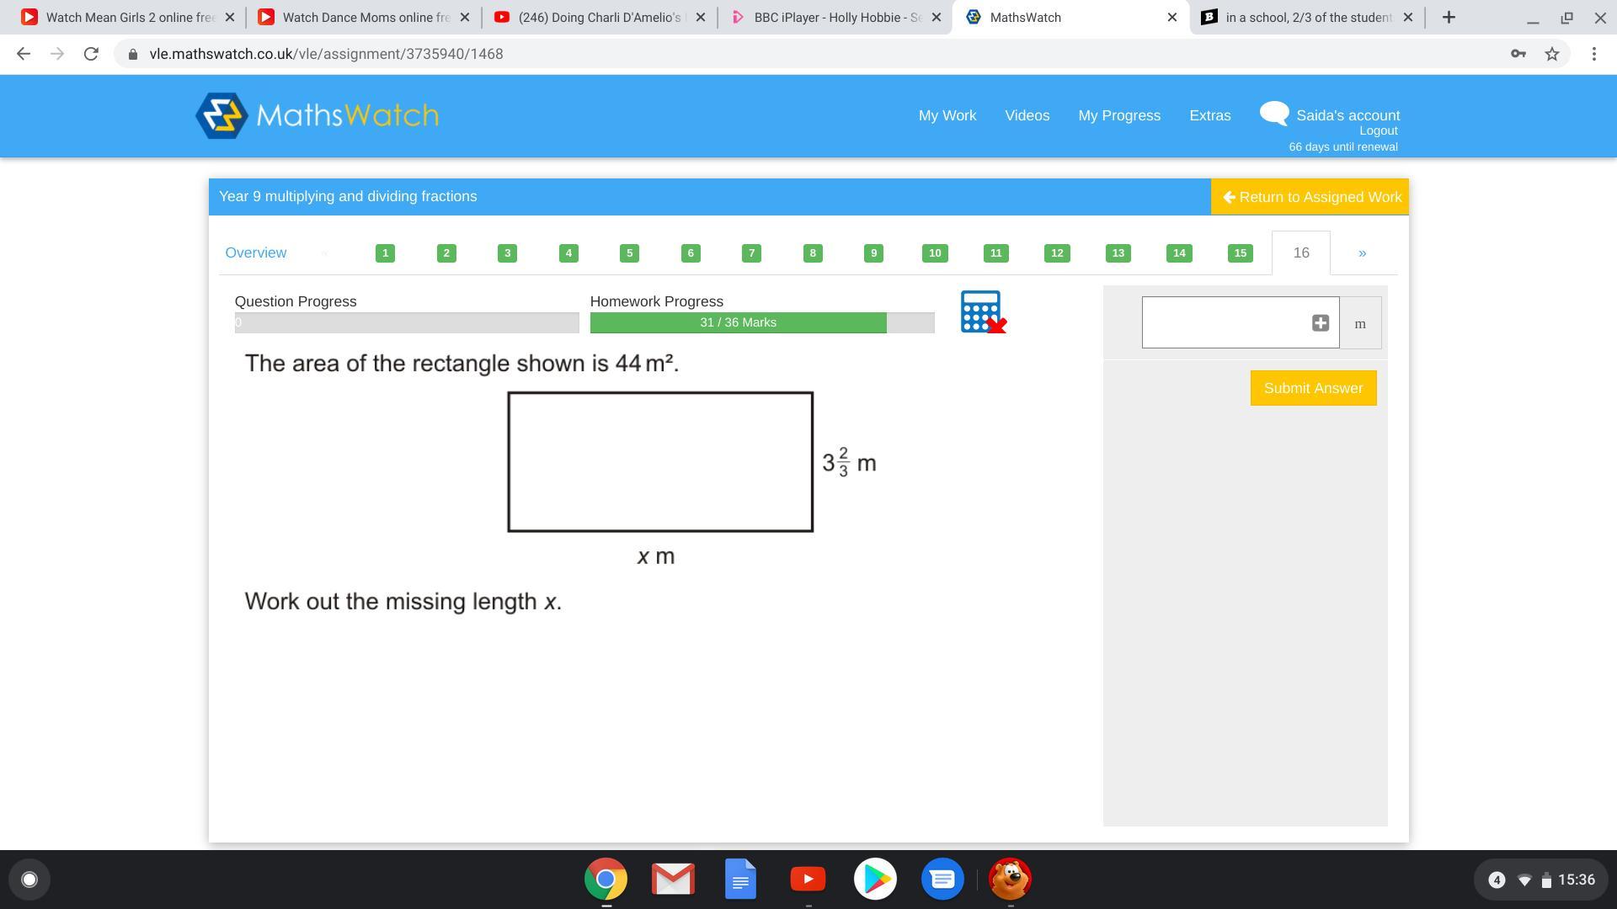The image size is (1617, 909).
Task: Click the speech bubble messages icon
Action: pyautogui.click(x=1274, y=114)
